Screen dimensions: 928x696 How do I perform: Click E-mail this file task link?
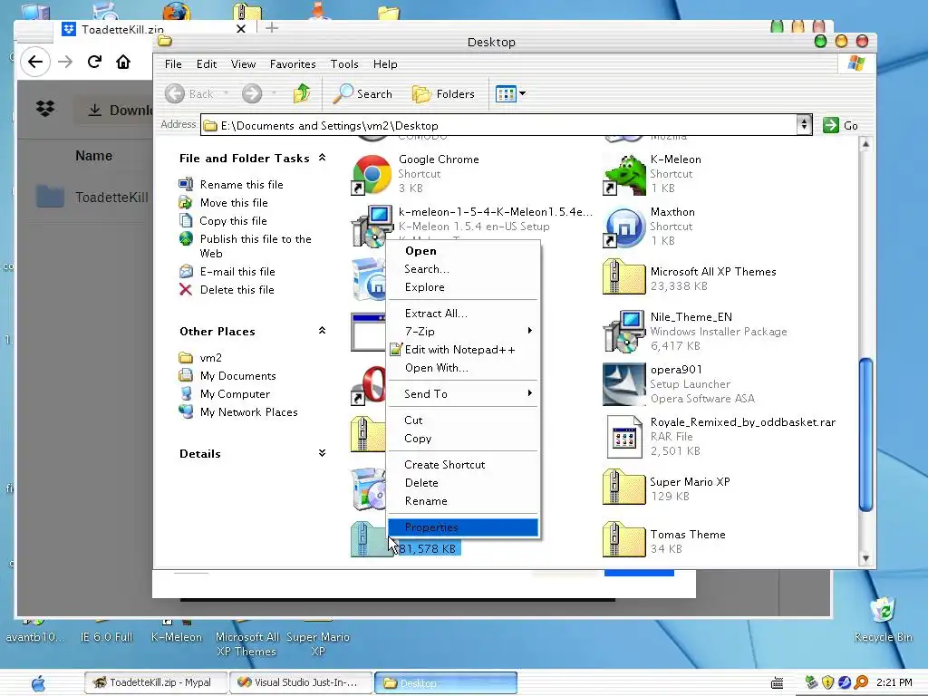(237, 272)
